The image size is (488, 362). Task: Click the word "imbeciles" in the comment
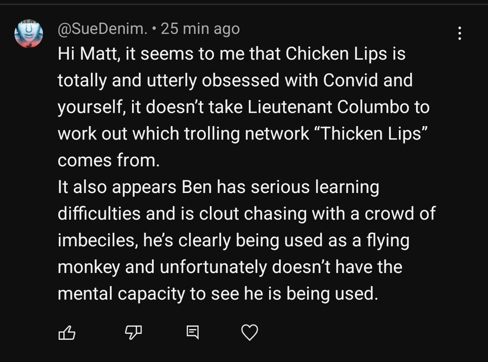pyautogui.click(x=97, y=241)
